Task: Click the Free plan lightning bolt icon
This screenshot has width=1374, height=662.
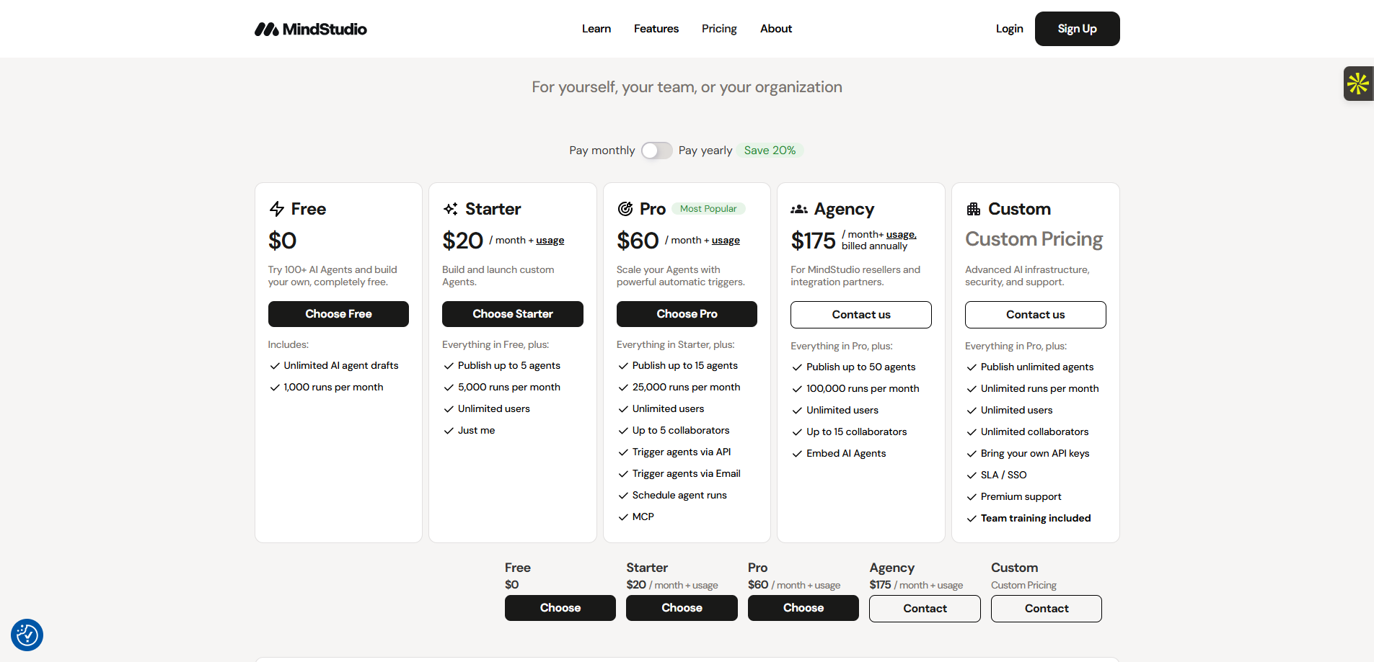Action: coord(277,209)
